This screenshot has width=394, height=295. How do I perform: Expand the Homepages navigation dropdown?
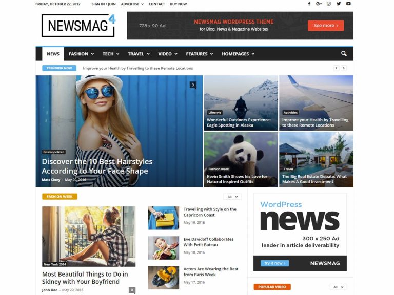pyautogui.click(x=238, y=54)
